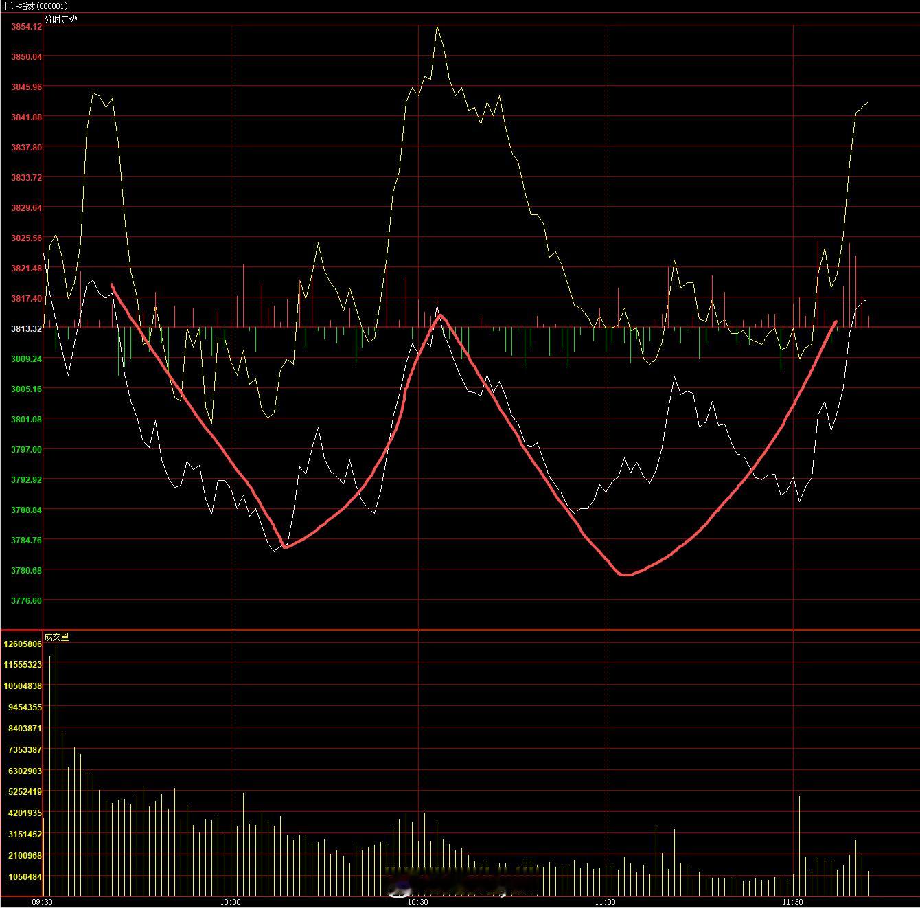This screenshot has height=908, width=920.
Task: Click the 3817.40 price axis label
Action: click(26, 298)
